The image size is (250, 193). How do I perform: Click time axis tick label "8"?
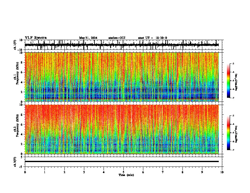click(182, 172)
